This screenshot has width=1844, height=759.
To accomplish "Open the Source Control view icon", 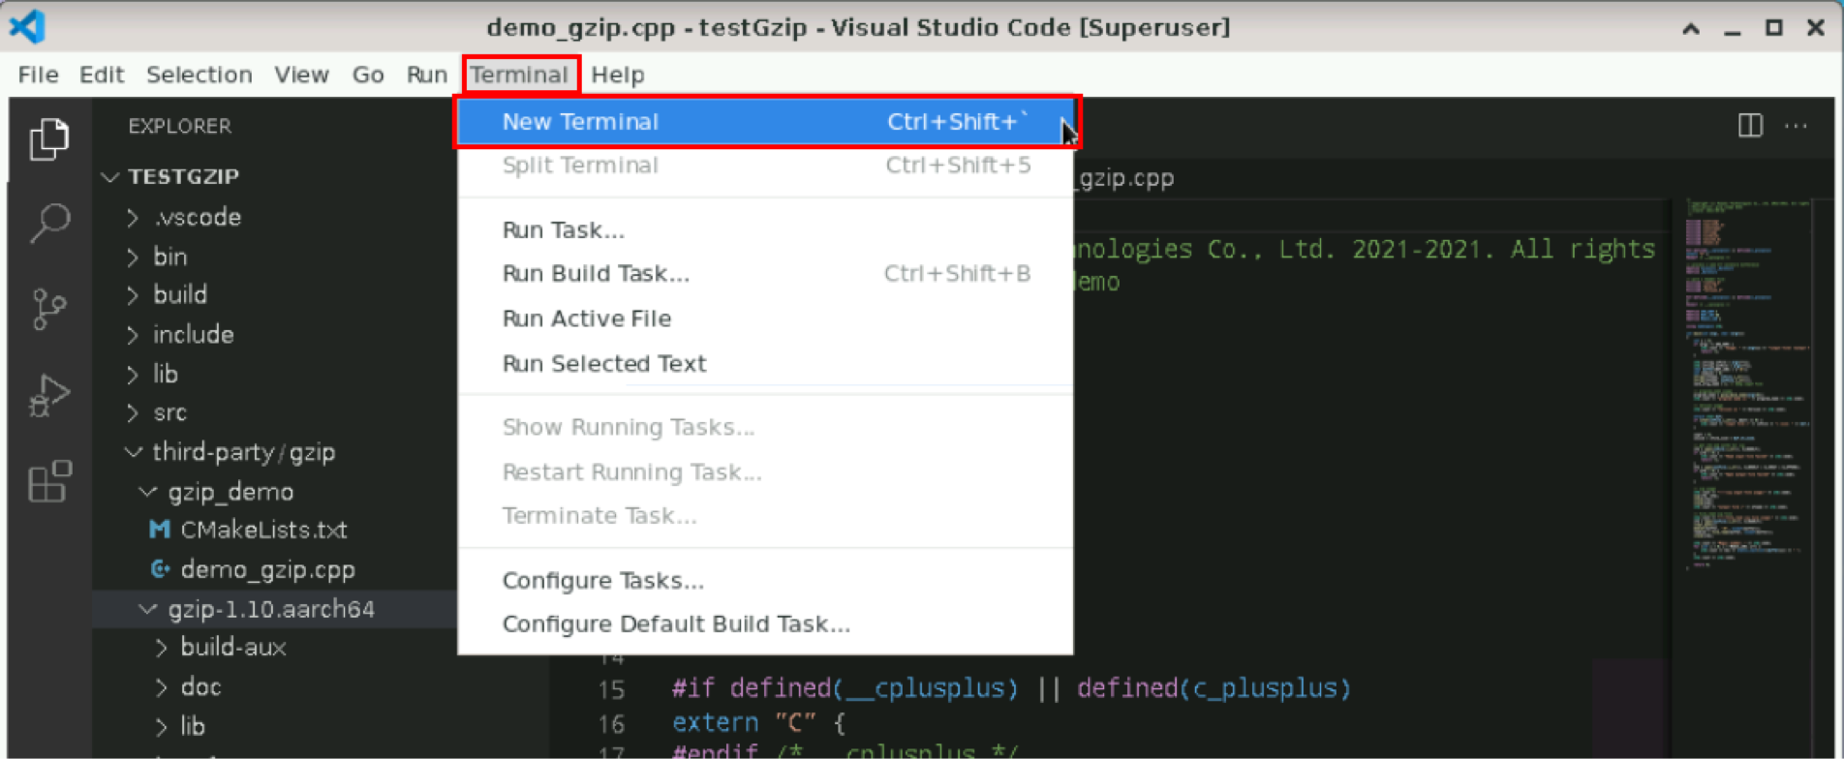I will click(48, 310).
